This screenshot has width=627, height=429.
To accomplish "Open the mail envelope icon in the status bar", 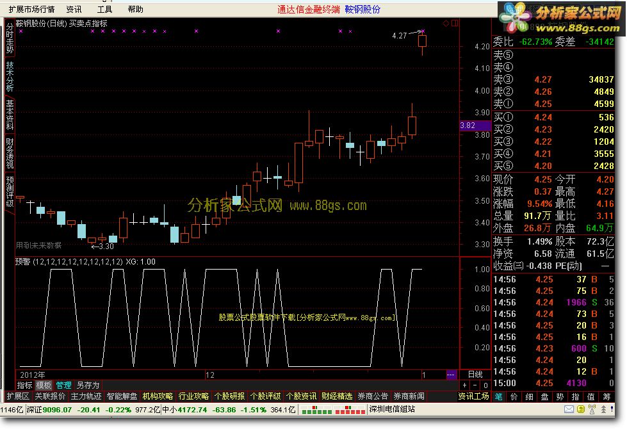I will (569, 409).
